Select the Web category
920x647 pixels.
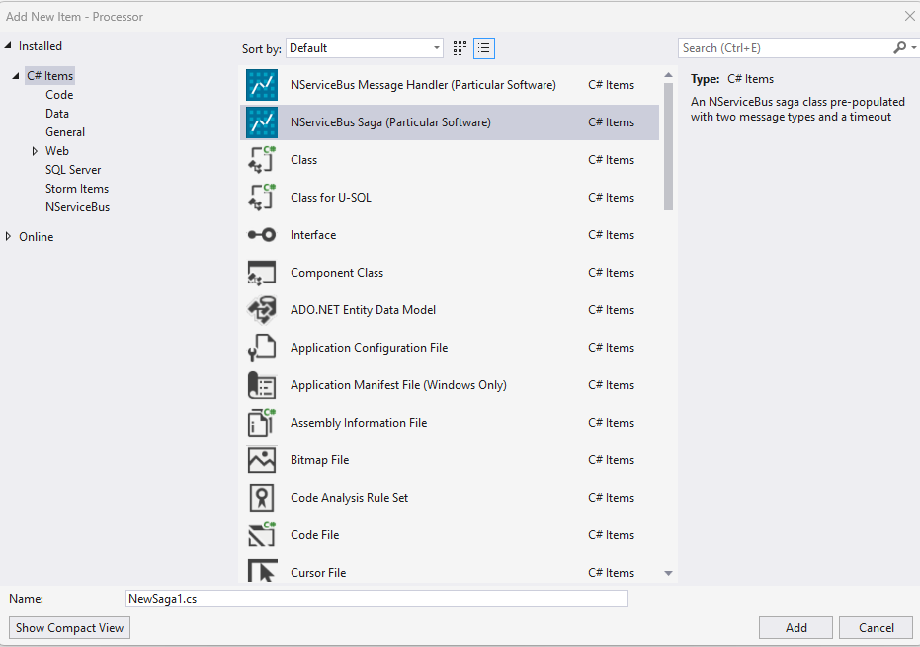pos(57,151)
